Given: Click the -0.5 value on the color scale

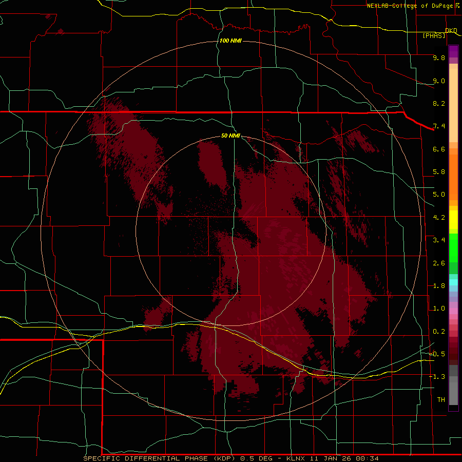Looking at the screenshot, I should coord(437,354).
